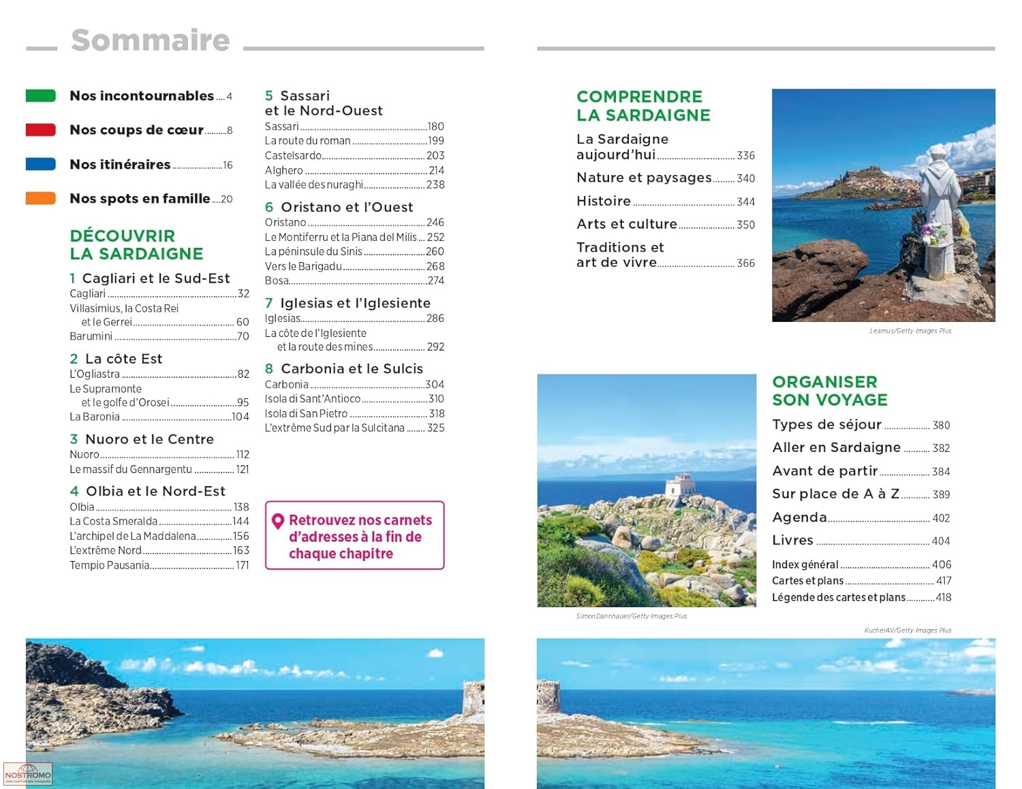The width and height of the screenshot is (1022, 789).
Task: Select the Nos spots en famille entry
Action: (151, 198)
